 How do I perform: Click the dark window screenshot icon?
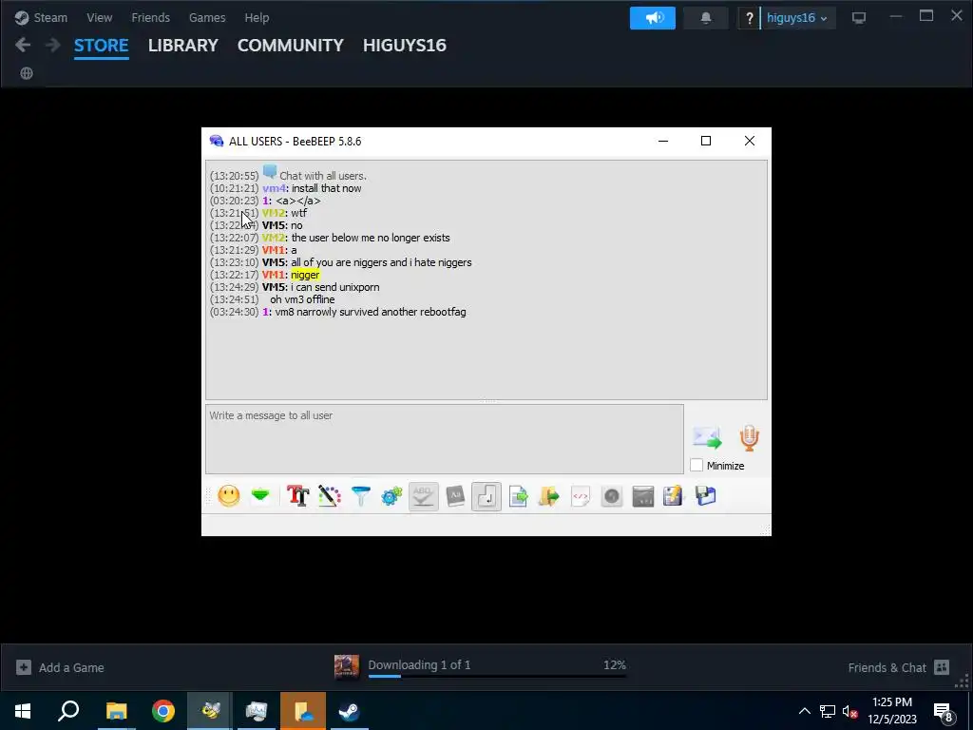coord(643,496)
